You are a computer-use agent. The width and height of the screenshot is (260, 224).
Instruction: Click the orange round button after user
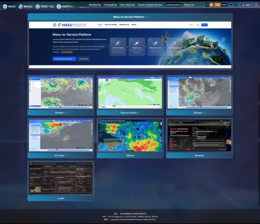tap(256, 5)
